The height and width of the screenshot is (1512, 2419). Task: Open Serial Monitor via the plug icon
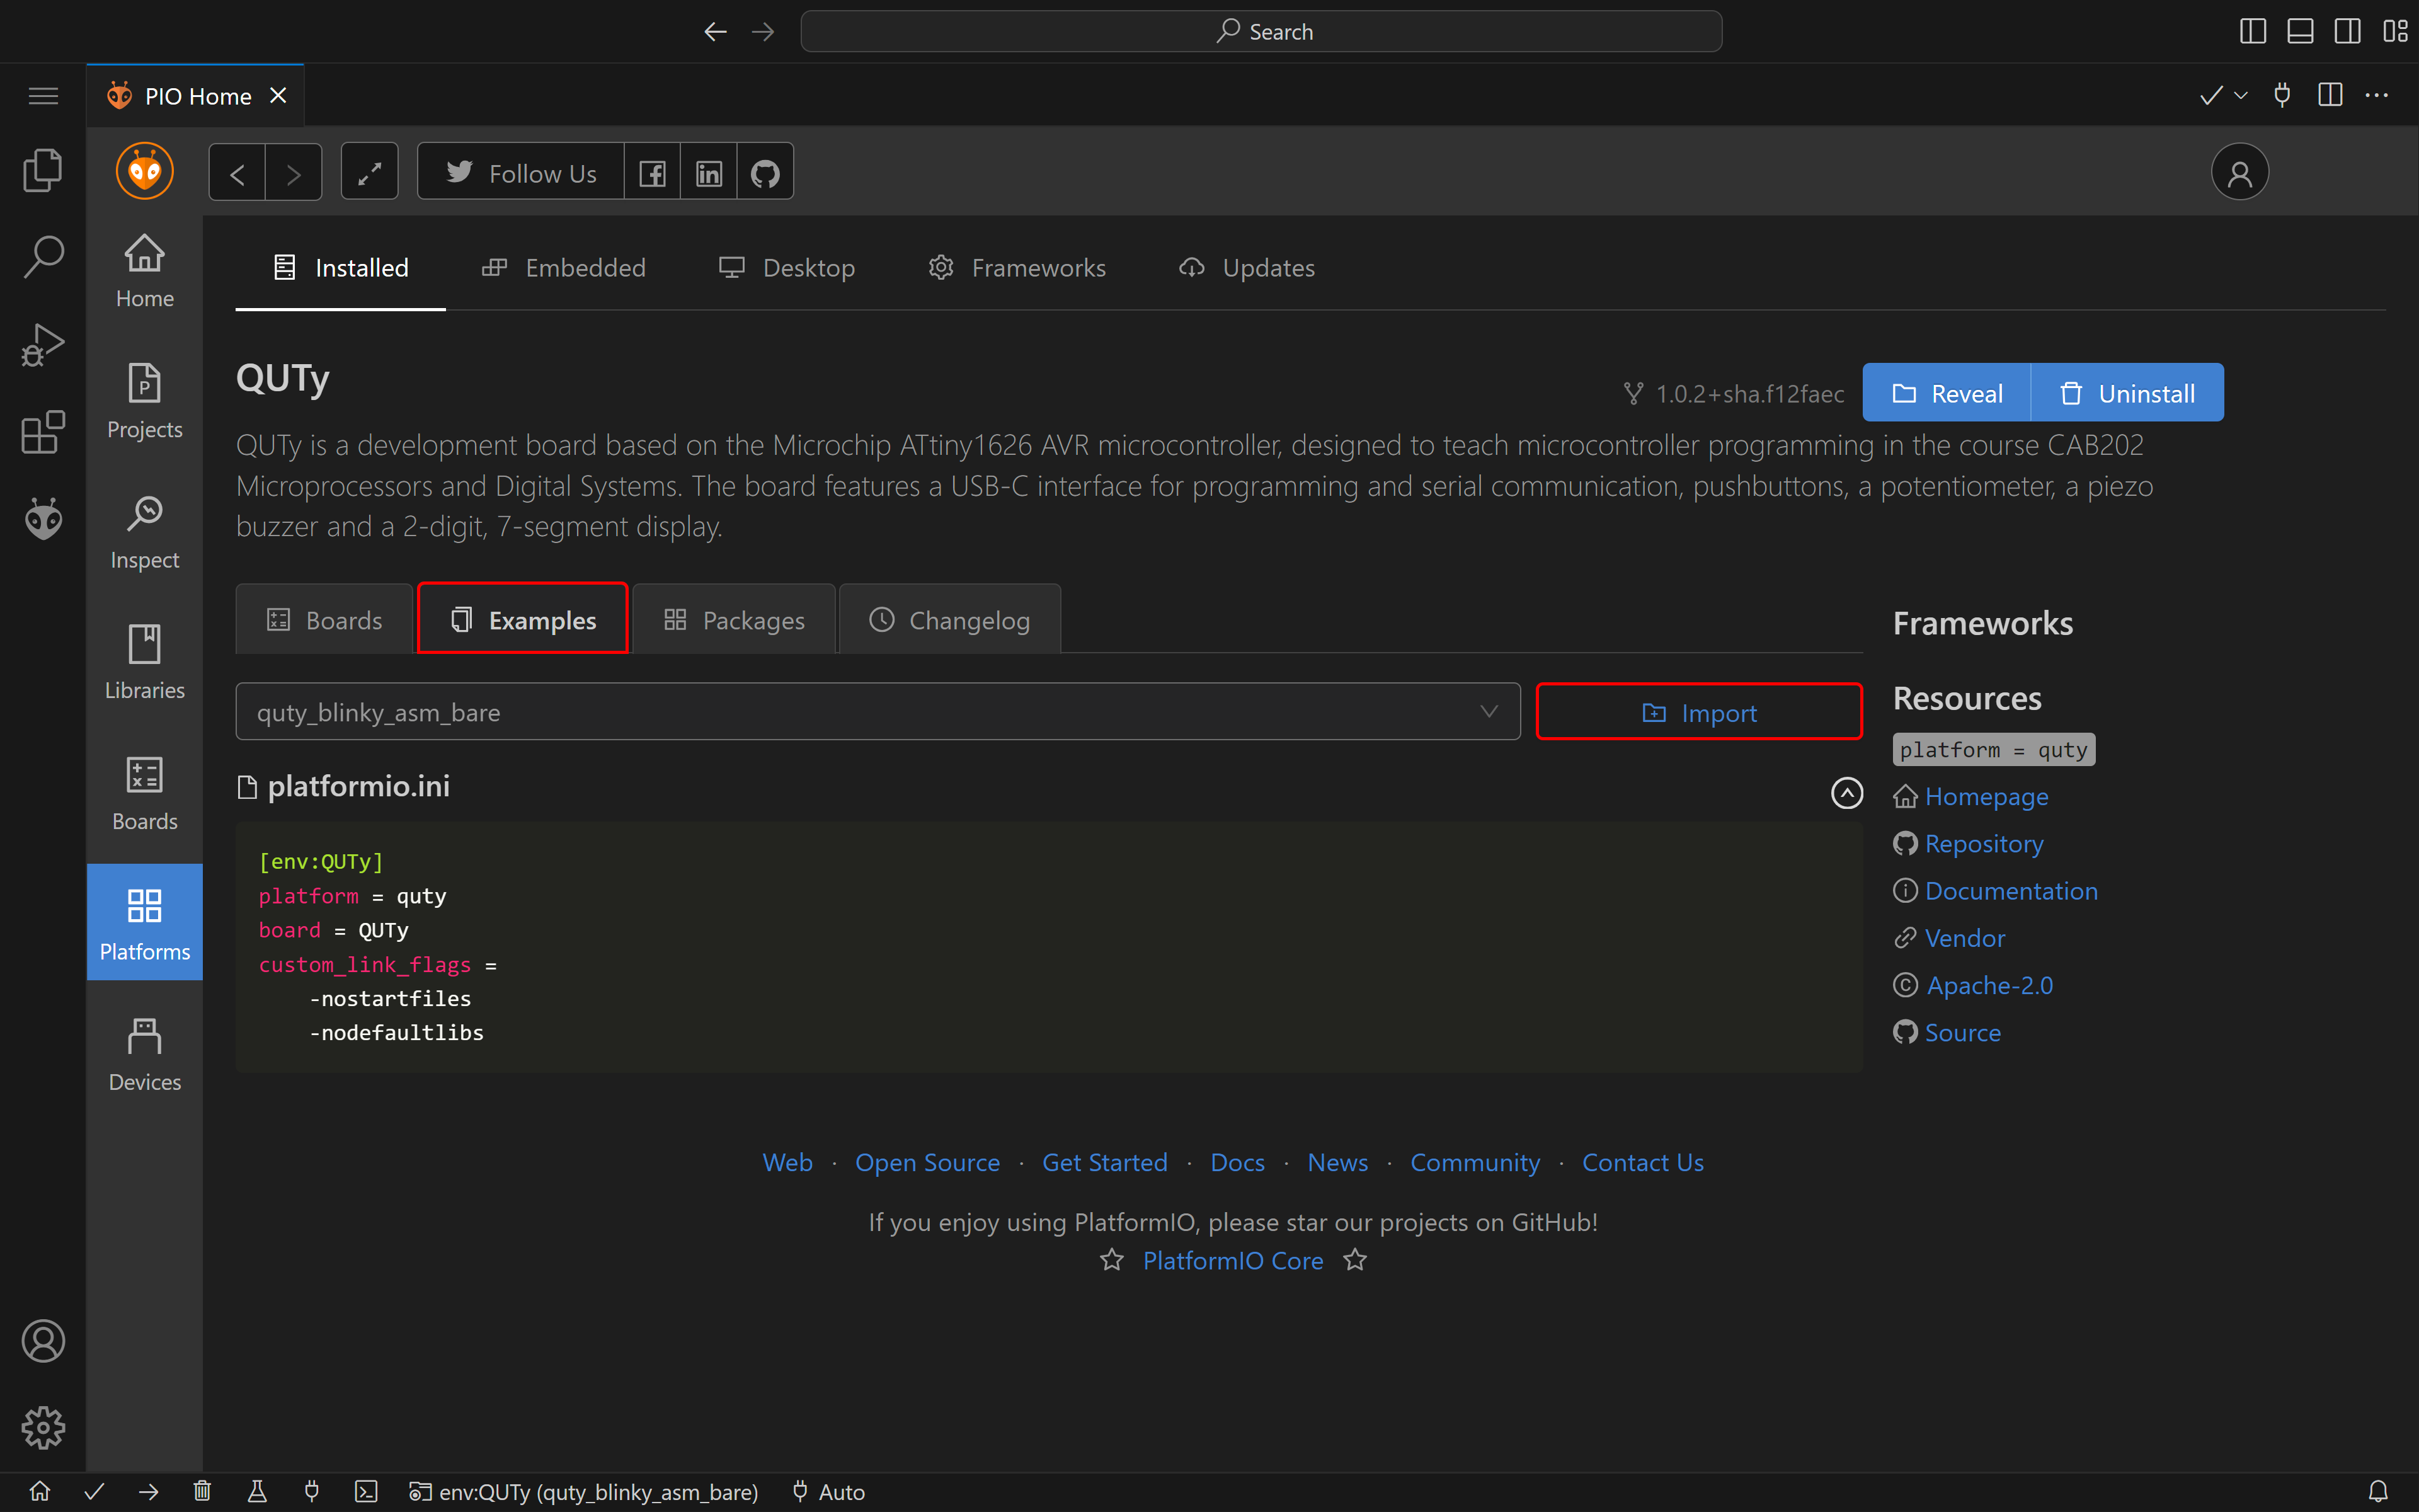pos(312,1491)
